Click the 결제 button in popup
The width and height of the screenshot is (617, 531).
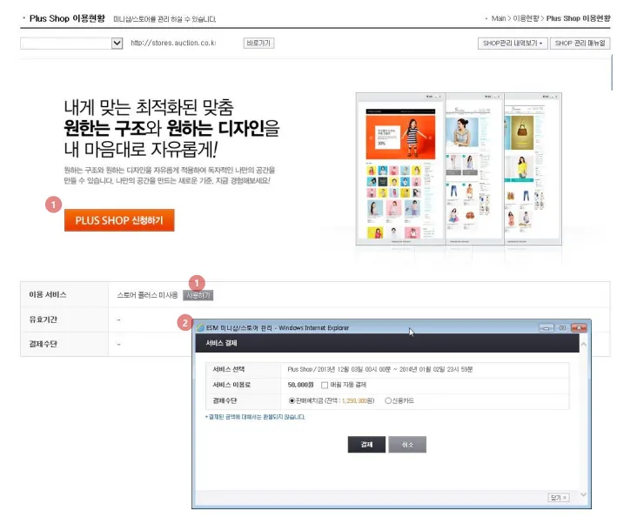coord(366,445)
